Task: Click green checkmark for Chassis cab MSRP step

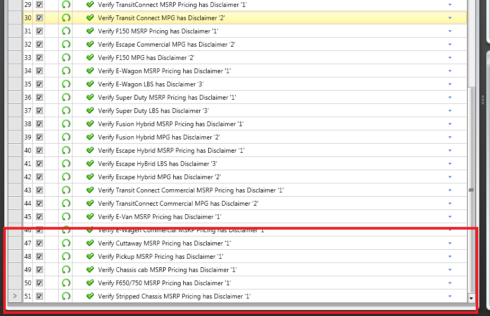Action: [90, 269]
